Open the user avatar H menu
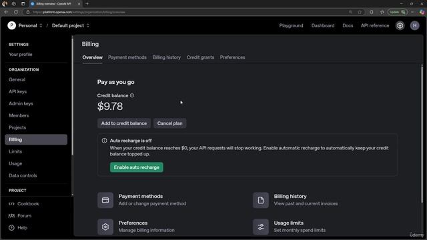This screenshot has width=427, height=240. click(x=414, y=25)
